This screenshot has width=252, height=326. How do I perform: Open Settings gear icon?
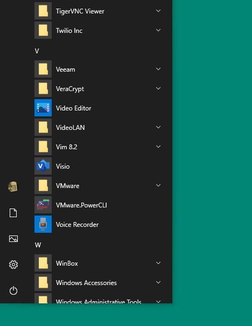[x=13, y=265]
